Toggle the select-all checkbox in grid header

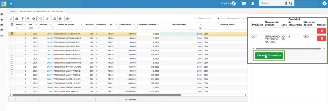[12, 24]
